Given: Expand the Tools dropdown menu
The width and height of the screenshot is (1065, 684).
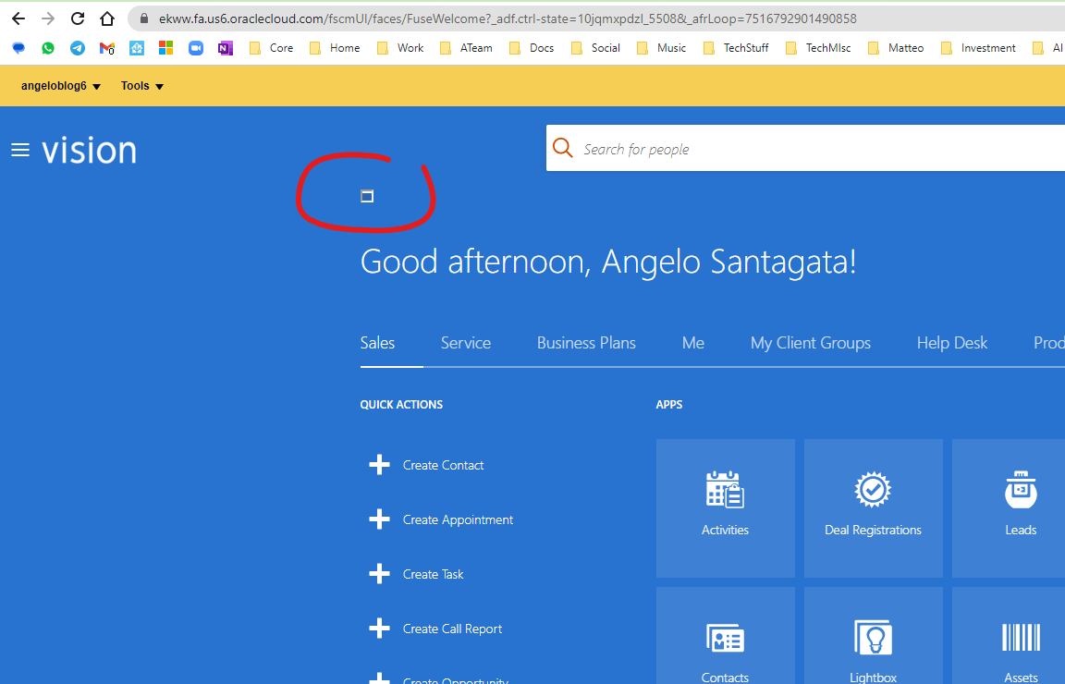Looking at the screenshot, I should tap(142, 86).
